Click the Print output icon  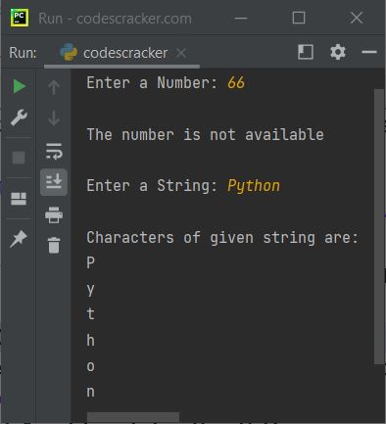(x=54, y=214)
